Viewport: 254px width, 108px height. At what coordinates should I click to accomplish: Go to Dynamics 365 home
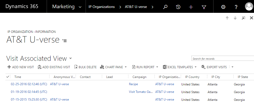22,6
